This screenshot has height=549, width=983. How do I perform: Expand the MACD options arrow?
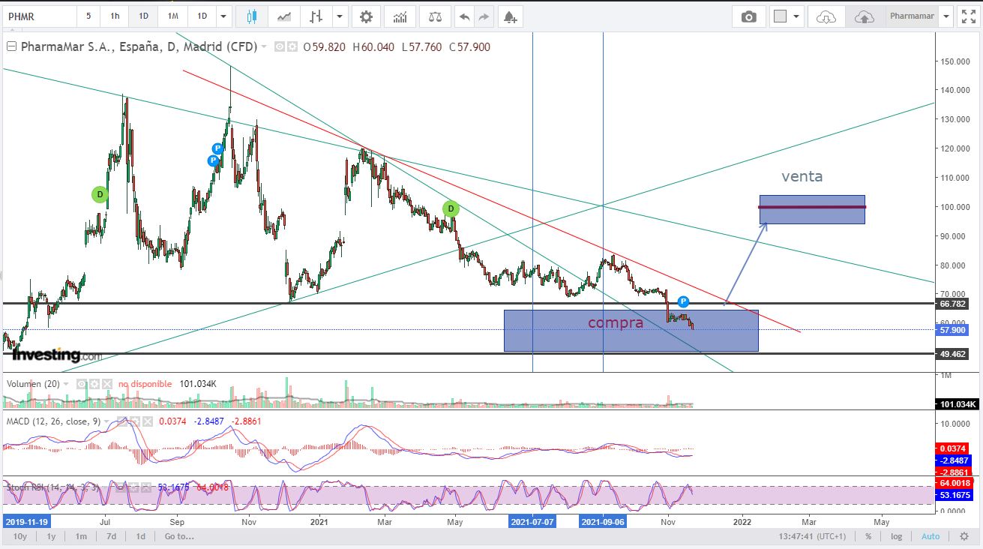105,421
